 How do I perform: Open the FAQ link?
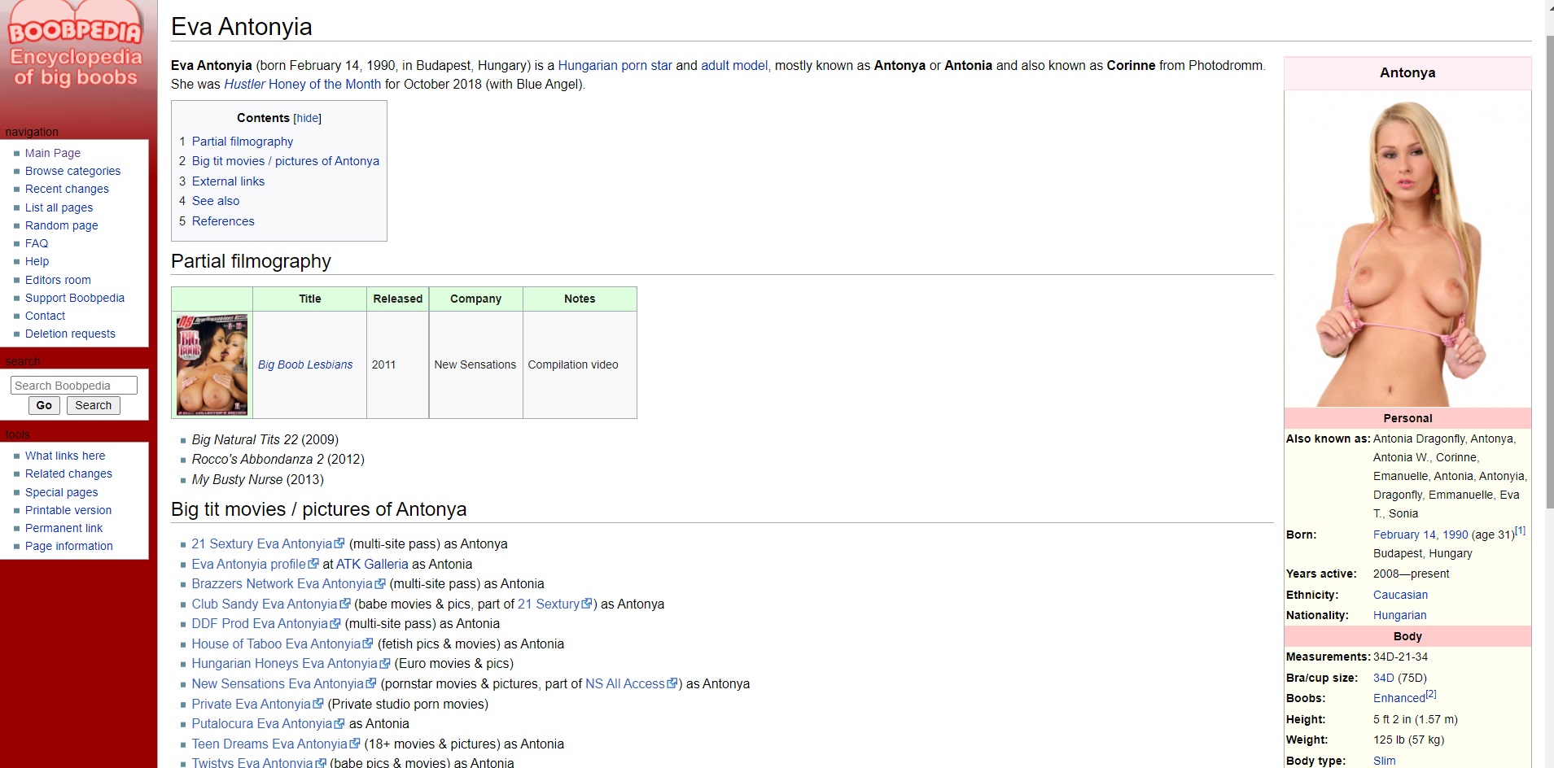click(37, 243)
